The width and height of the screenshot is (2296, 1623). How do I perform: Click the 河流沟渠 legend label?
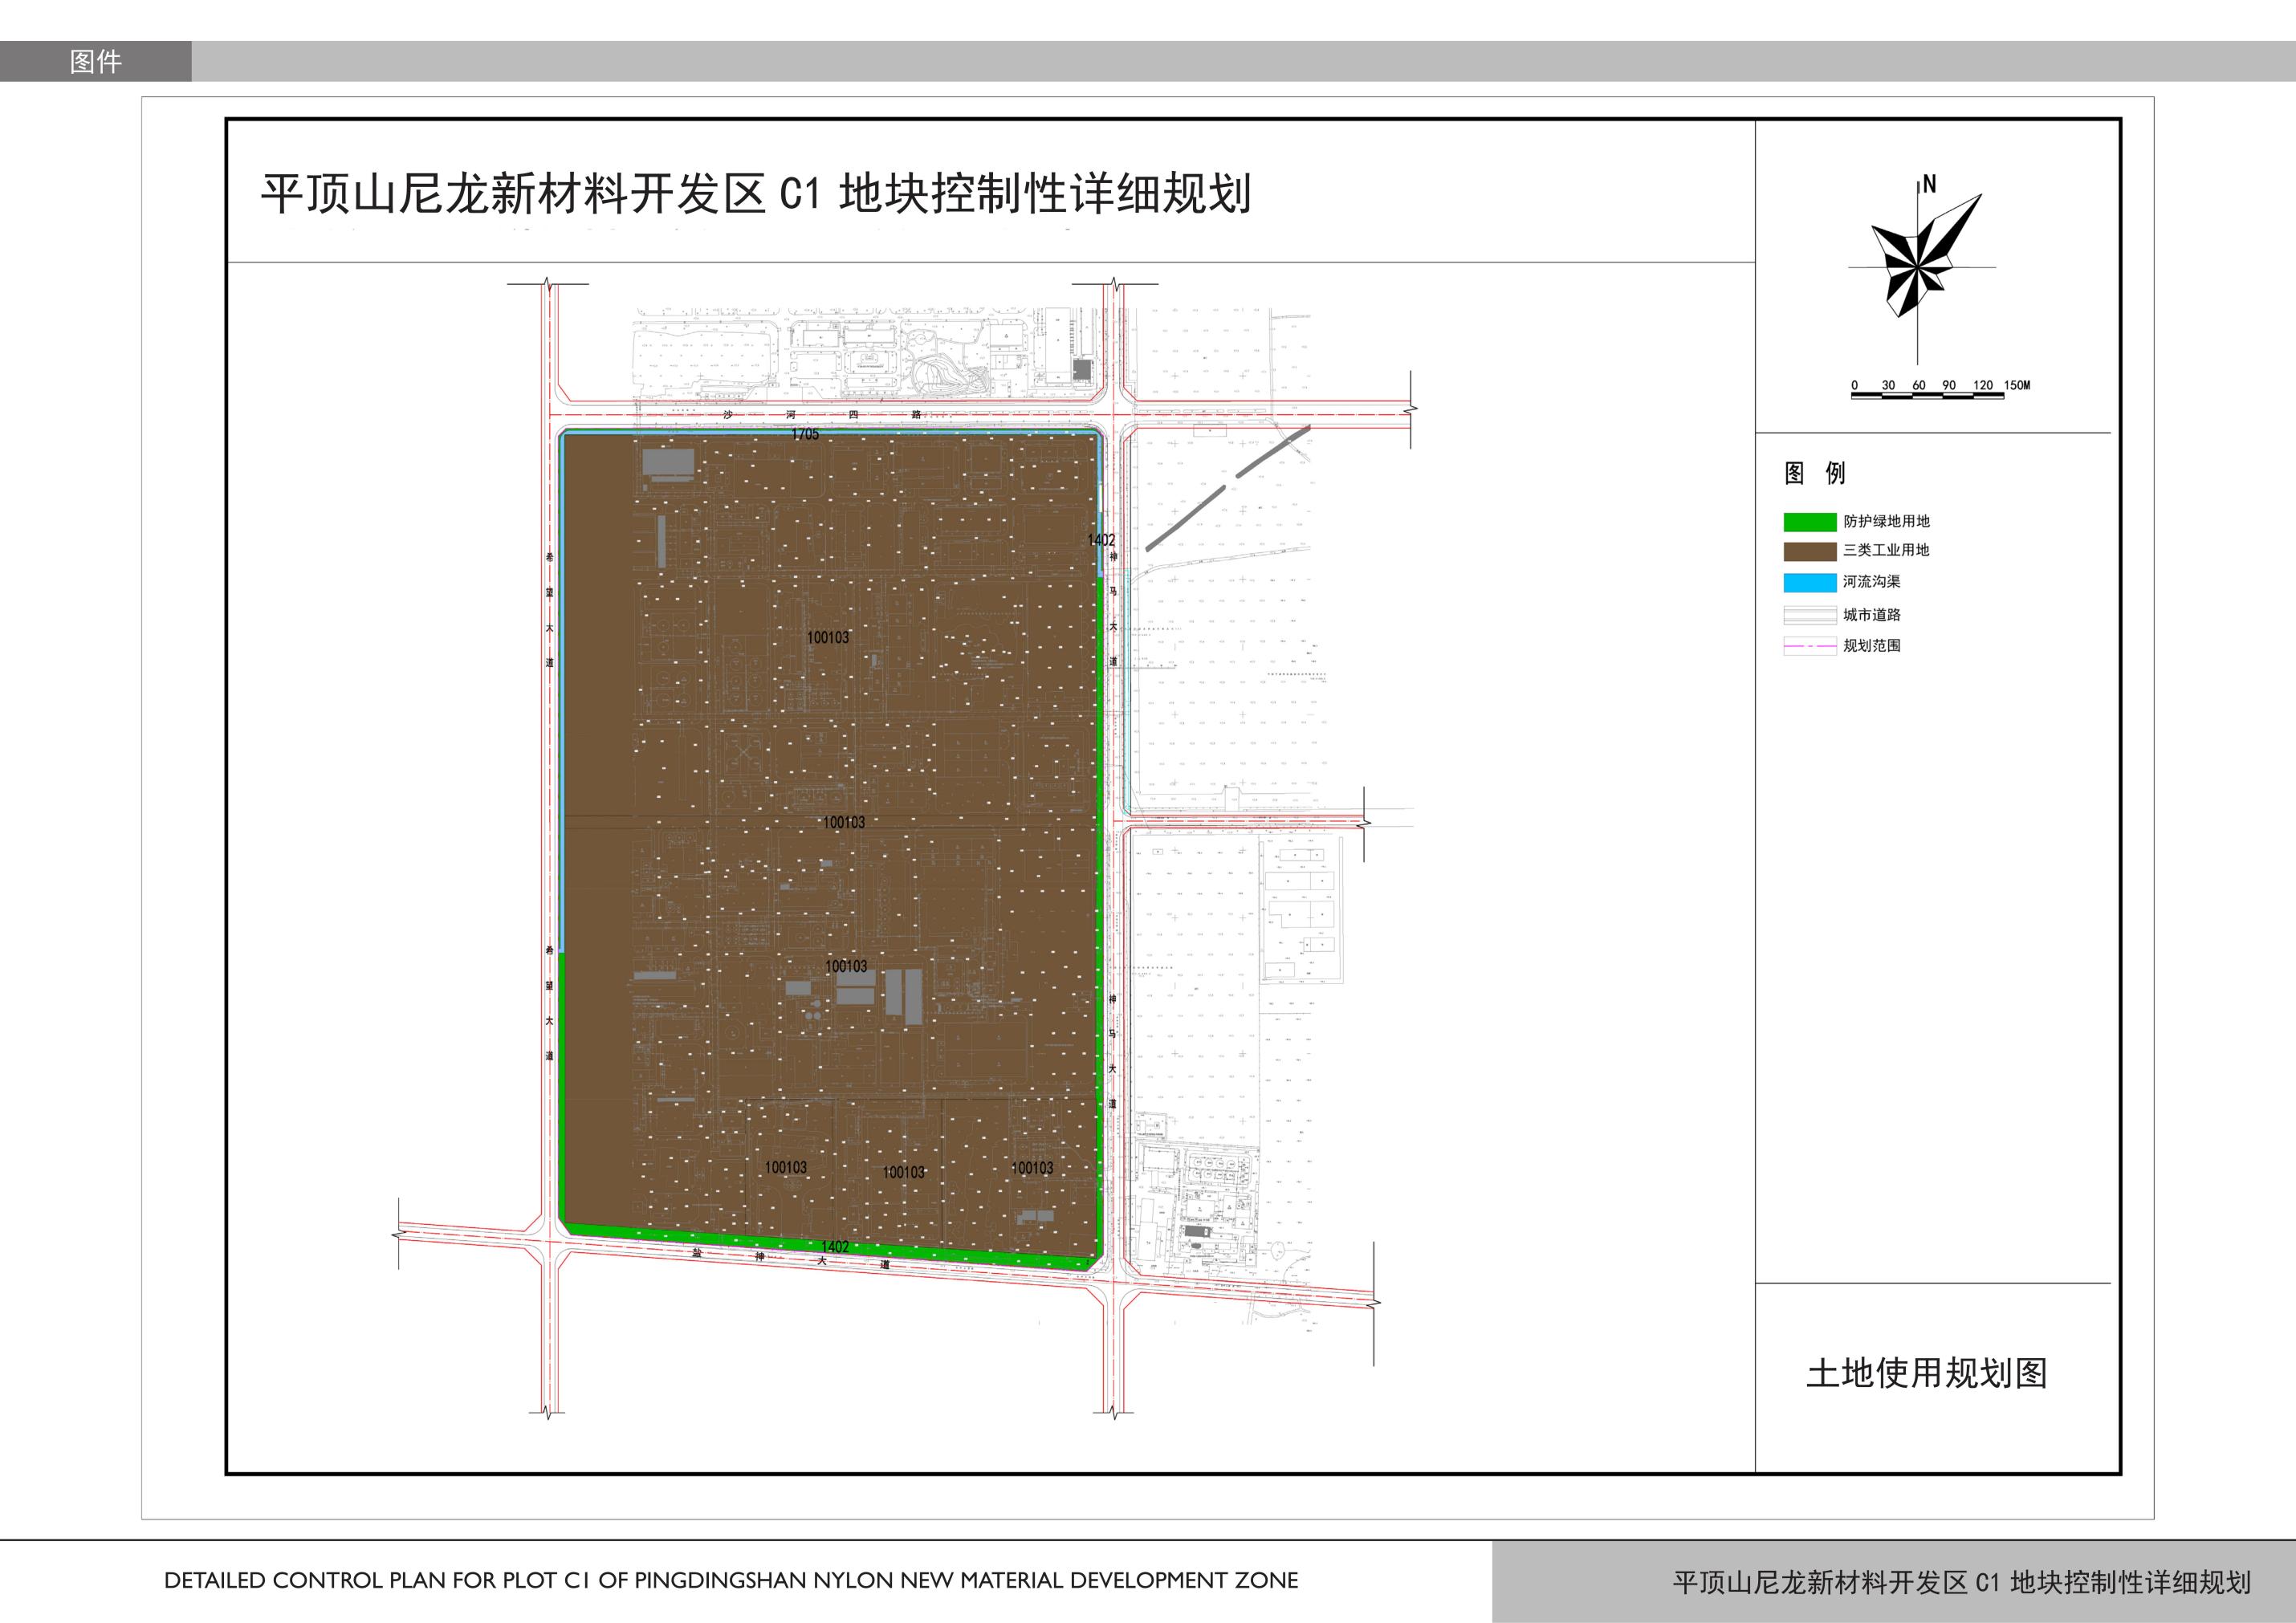(1872, 581)
